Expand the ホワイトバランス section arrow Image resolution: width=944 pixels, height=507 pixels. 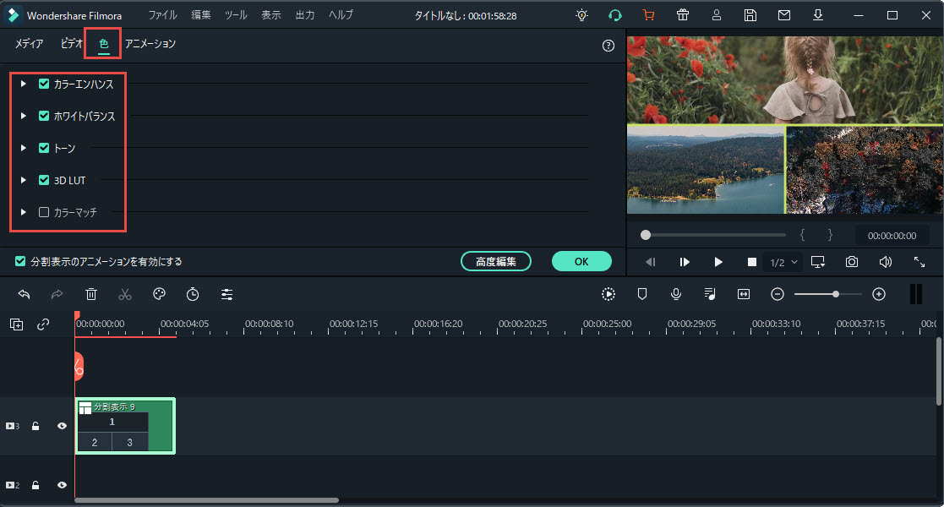[24, 116]
